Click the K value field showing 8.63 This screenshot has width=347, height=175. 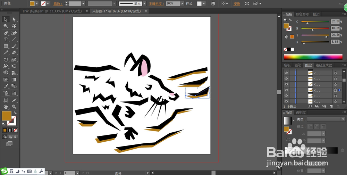point(335,42)
